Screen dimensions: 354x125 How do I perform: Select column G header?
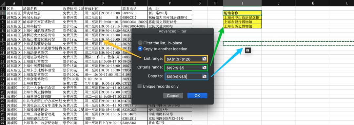coord(200,3)
